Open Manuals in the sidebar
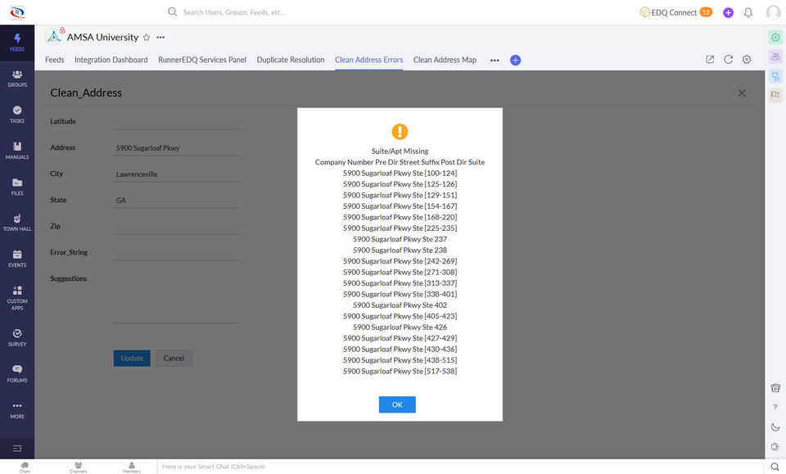 pyautogui.click(x=17, y=151)
